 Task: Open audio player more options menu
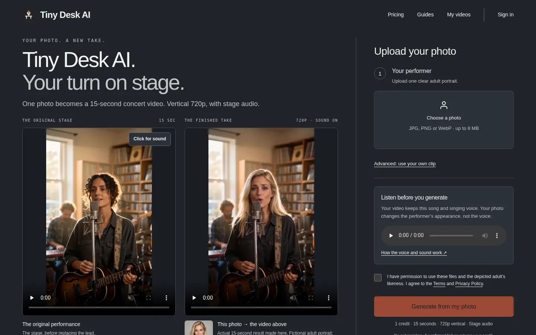pos(497,236)
